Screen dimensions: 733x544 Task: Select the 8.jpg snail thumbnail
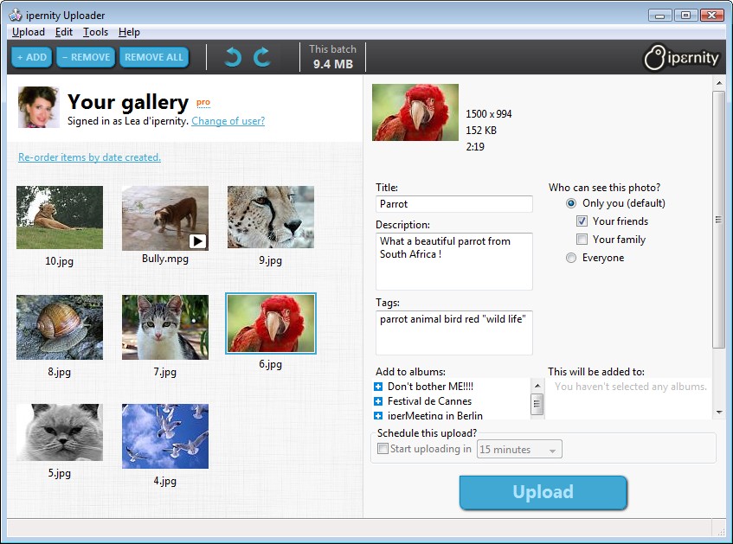click(60, 327)
